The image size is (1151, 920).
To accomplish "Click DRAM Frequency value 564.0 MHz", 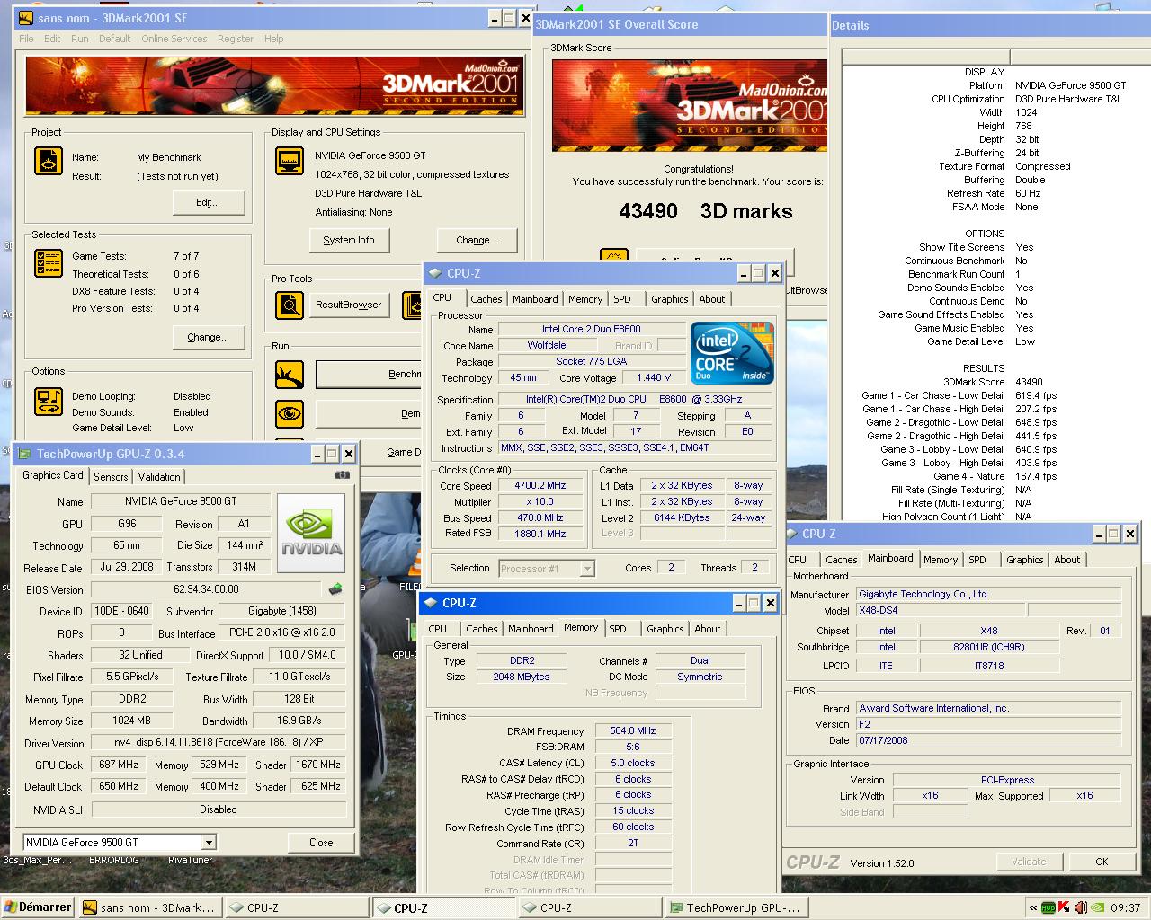I will tap(633, 730).
